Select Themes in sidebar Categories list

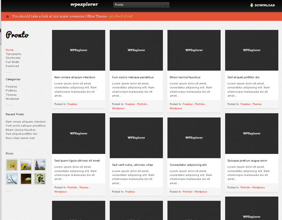click(11, 95)
